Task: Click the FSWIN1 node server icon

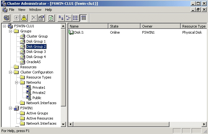Action: pyautogui.click(x=16, y=108)
